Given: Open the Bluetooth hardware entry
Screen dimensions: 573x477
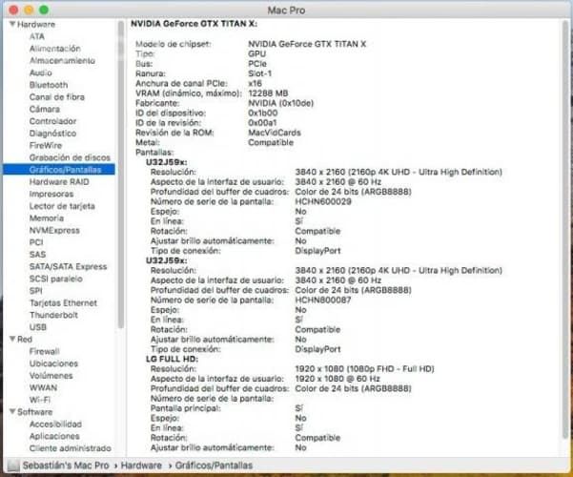Looking at the screenshot, I should pyautogui.click(x=48, y=84).
